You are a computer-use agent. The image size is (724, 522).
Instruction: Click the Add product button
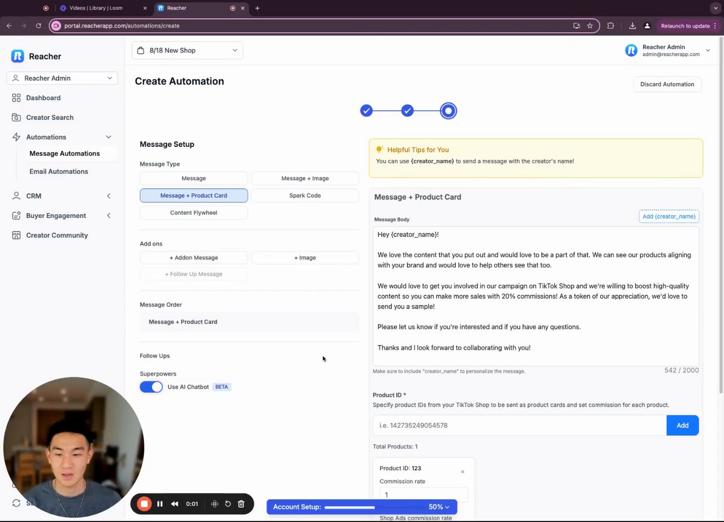[683, 425]
